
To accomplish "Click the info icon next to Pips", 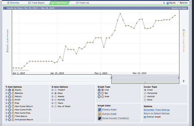I will click(x=7, y=103).
